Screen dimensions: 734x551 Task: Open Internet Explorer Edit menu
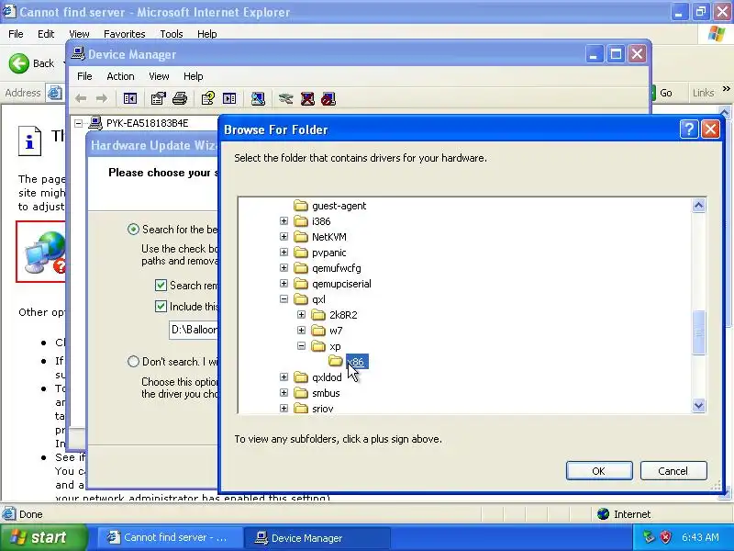point(45,34)
